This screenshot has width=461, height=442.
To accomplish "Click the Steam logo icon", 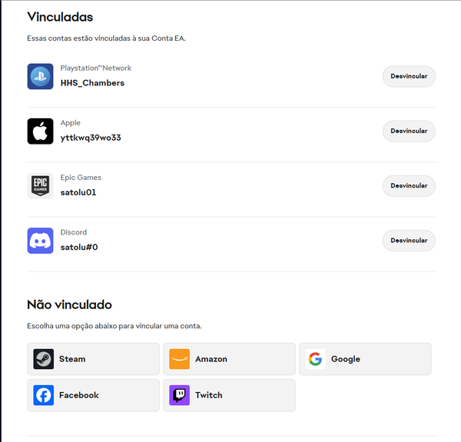I will pos(44,359).
